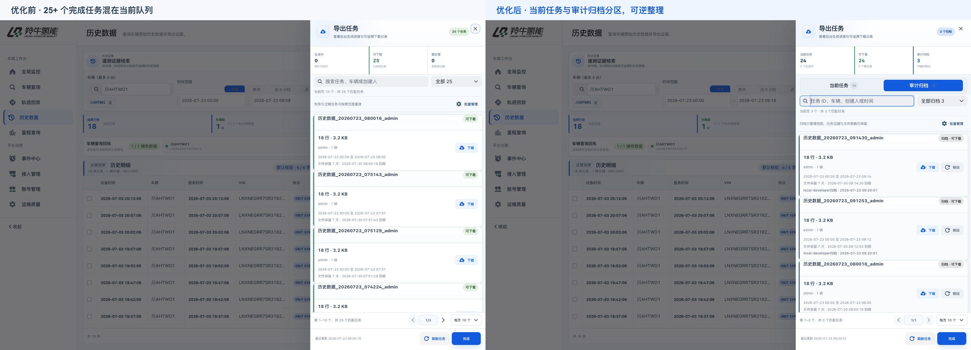Open 全局监控 in the 优化后 screenshot sidebar
This screenshot has width=971, height=350.
point(523,72)
